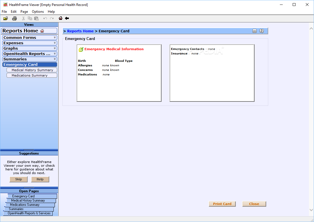Expand the Graphs section
Viewport: 314px width, 222px height.
pos(30,48)
